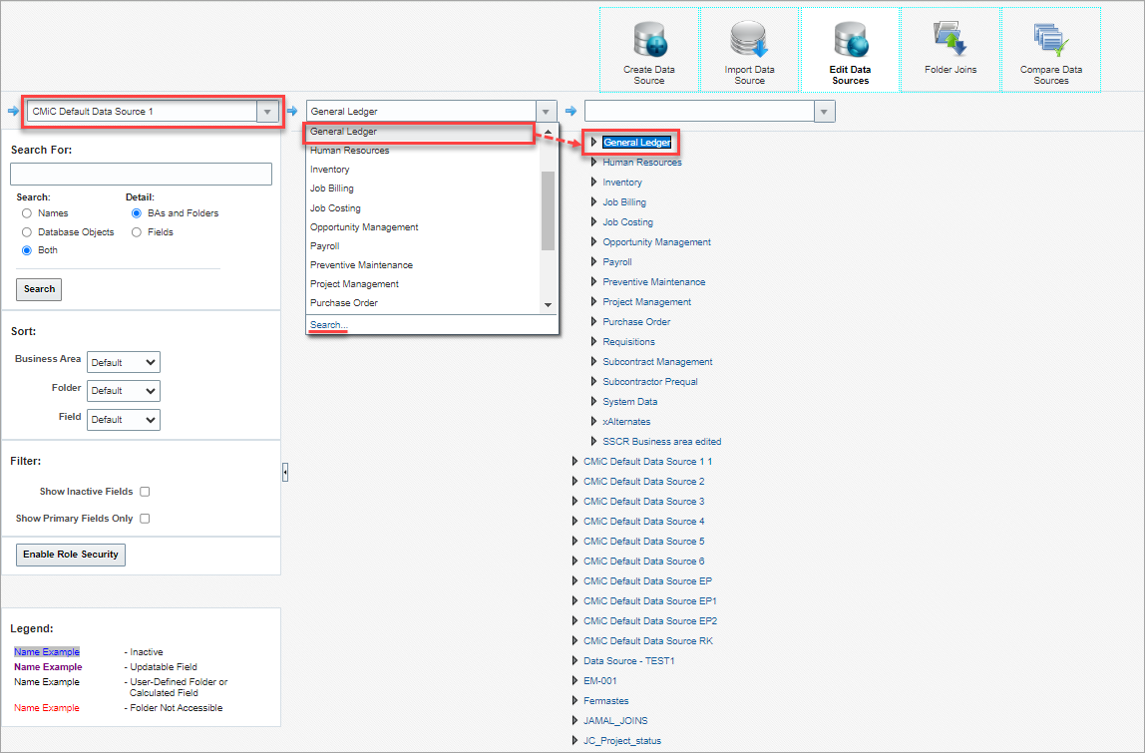Click the dropdown list scroll-up arrow
The width and height of the screenshot is (1145, 753).
[x=548, y=133]
